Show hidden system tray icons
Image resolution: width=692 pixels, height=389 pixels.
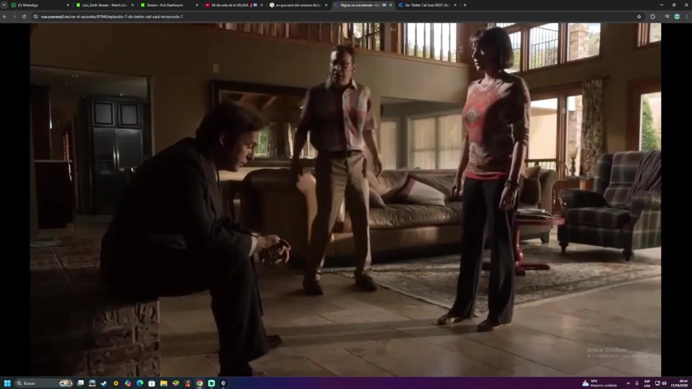628,383
